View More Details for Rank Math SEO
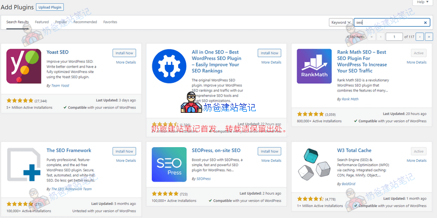This screenshot has width=437, height=218. [x=416, y=62]
